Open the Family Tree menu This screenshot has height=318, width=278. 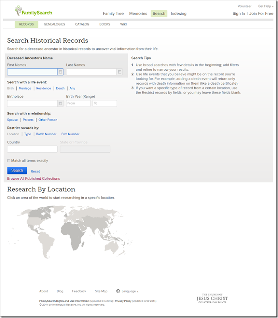coord(113,14)
